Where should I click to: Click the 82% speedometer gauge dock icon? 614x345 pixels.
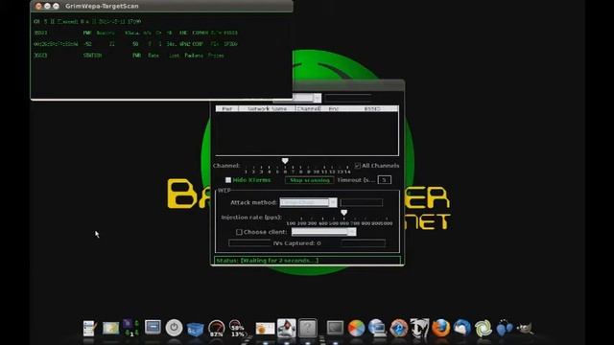pyautogui.click(x=216, y=328)
